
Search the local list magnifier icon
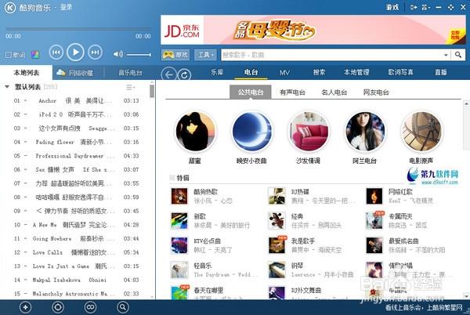pyautogui.click(x=123, y=307)
